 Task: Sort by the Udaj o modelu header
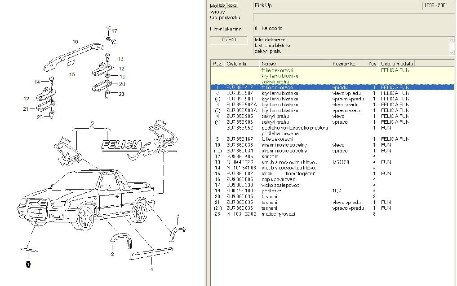[x=397, y=64]
